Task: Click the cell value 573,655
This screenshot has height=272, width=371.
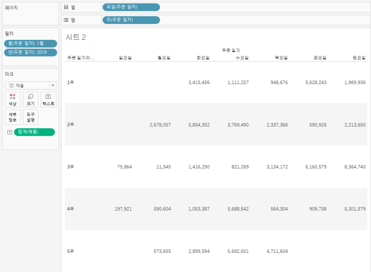Action: click(x=162, y=251)
